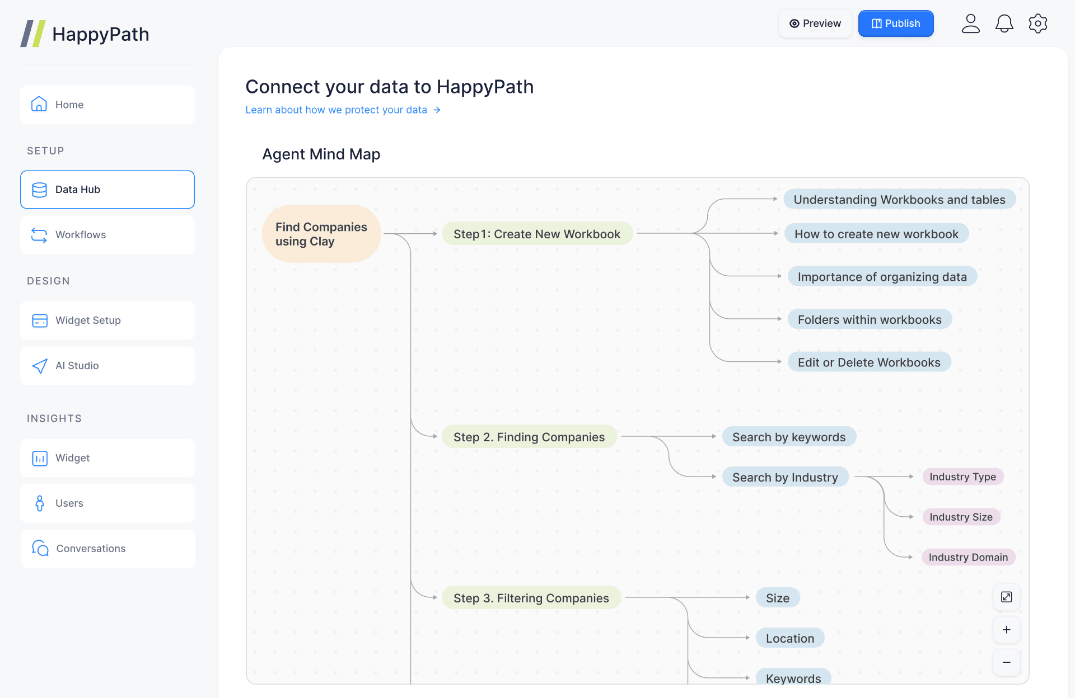Click 'Edit or Delete Workbooks' node
Screen dimensions: 1075x698
tap(869, 362)
